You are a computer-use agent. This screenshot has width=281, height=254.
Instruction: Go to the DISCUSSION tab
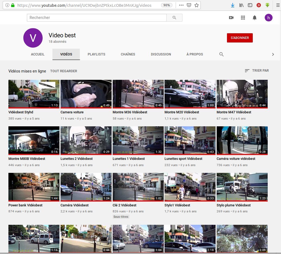pyautogui.click(x=161, y=54)
